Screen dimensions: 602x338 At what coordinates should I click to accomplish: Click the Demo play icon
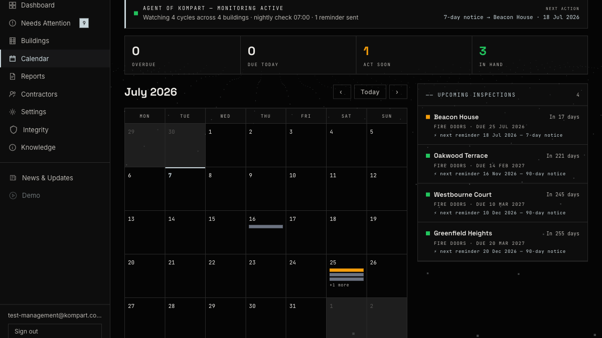(x=13, y=195)
